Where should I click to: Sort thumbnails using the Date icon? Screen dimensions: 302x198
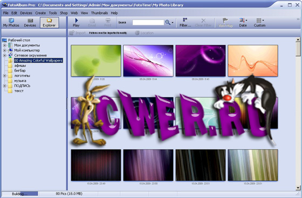(x=243, y=23)
